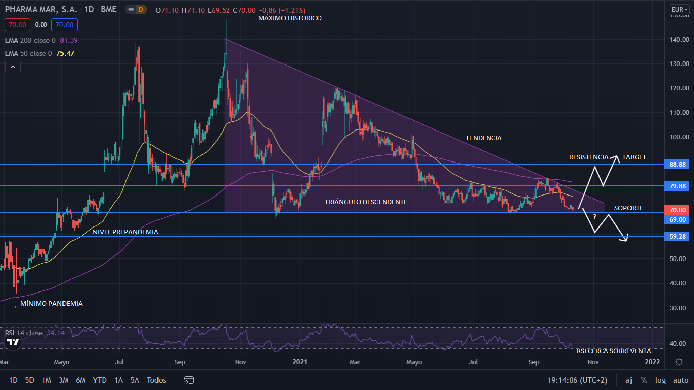
Task: Click the orange D delayed-data badge
Action: 141,10
